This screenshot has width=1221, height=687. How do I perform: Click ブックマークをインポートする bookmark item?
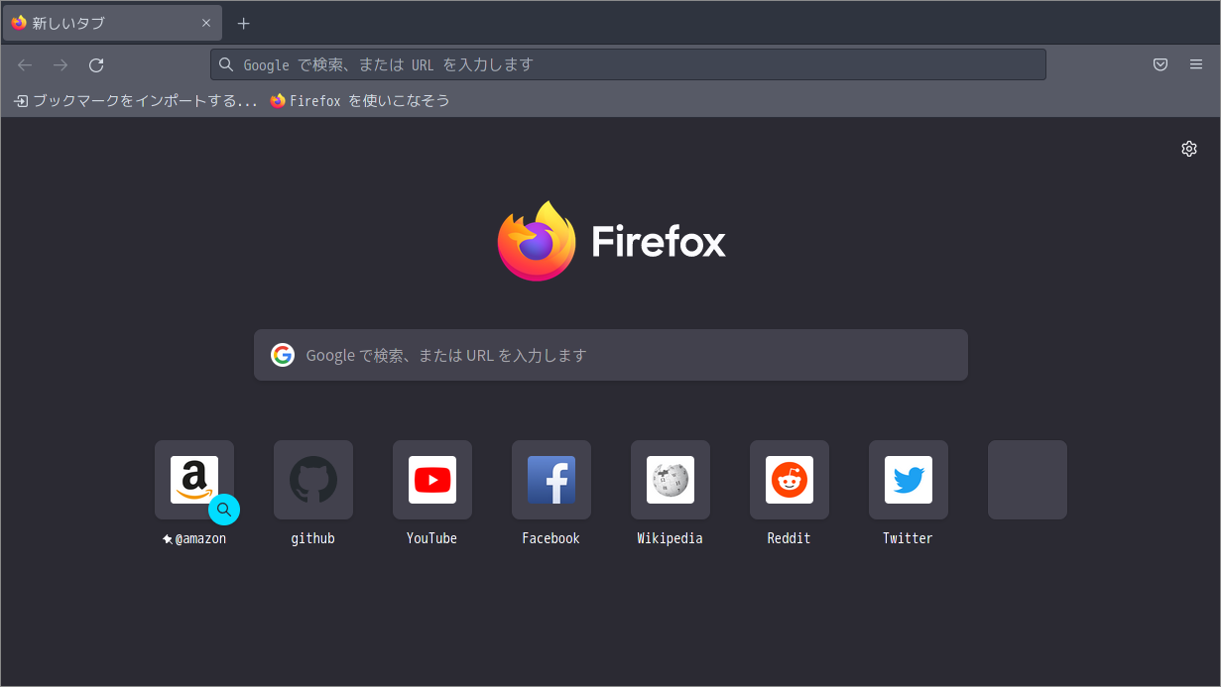coord(136,101)
